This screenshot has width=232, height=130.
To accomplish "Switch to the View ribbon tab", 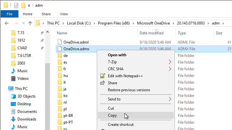I will pyautogui.click(x=64, y=14).
